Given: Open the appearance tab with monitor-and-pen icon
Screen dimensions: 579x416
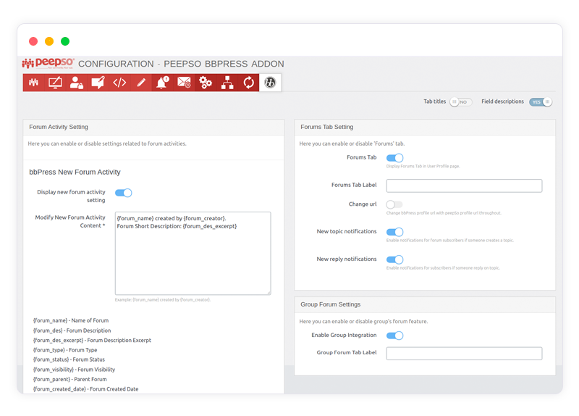Looking at the screenshot, I should tap(55, 83).
